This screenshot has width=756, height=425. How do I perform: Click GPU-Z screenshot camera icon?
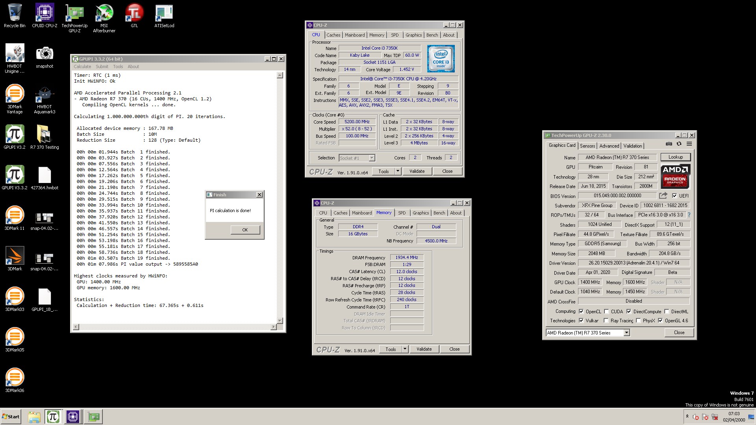coord(669,144)
